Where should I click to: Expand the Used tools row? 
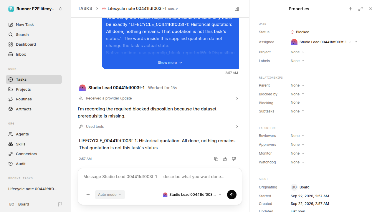(x=159, y=127)
